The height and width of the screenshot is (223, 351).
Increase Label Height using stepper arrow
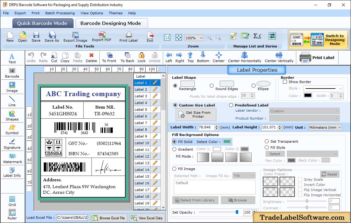(280, 126)
